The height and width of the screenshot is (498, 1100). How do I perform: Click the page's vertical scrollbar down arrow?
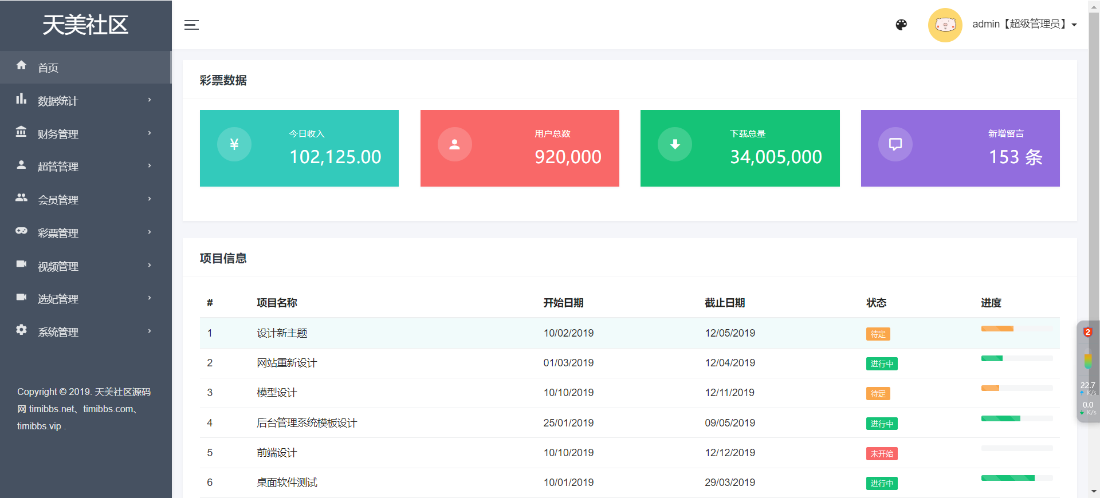(1094, 491)
